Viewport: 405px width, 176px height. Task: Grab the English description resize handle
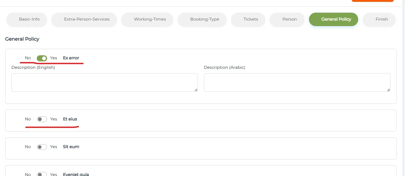196,90
